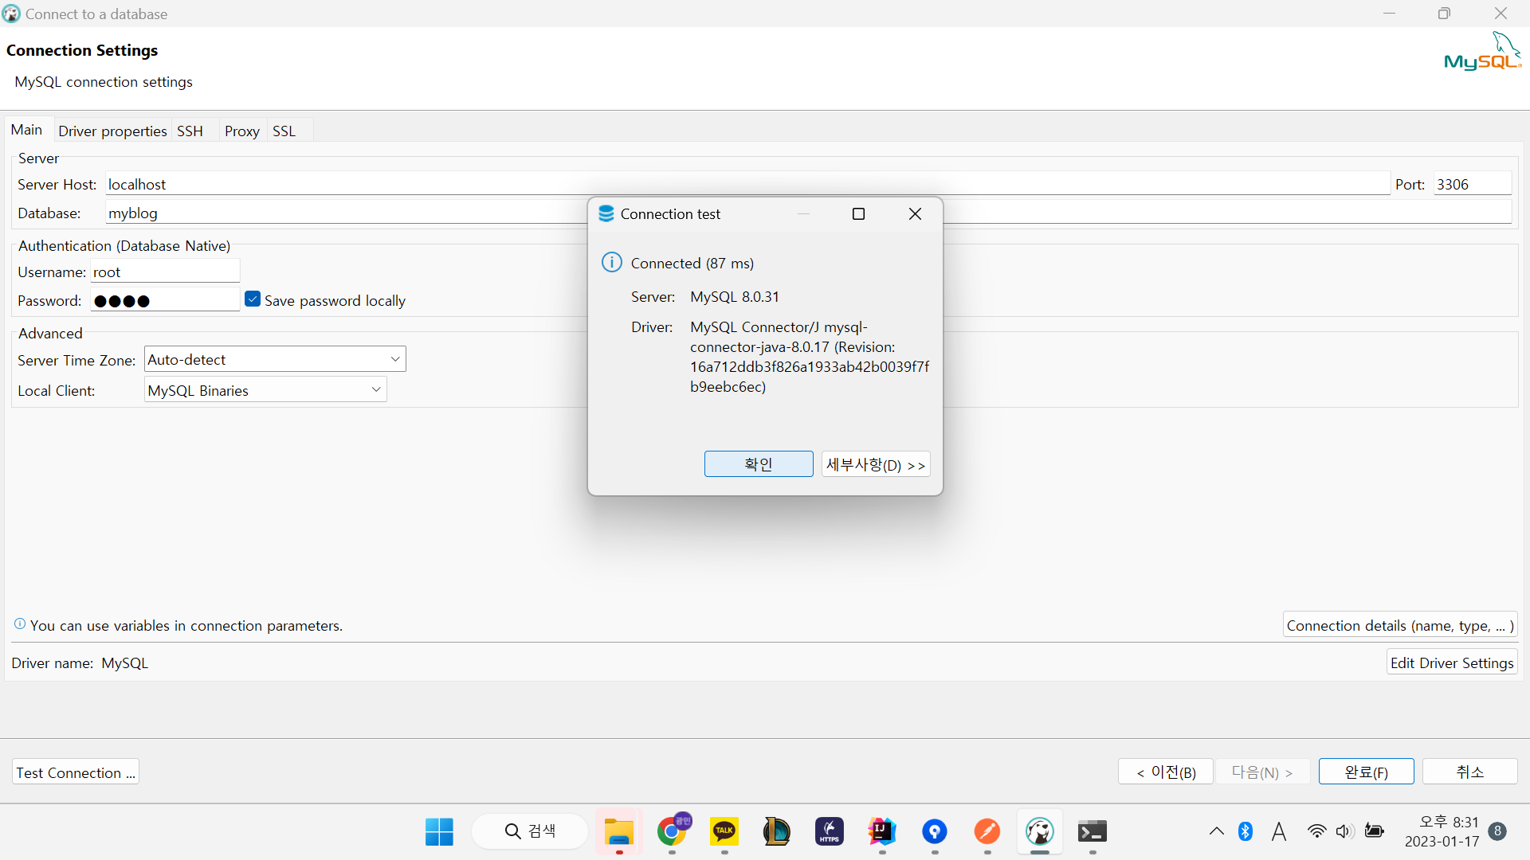Switch to the Driver properties tab
This screenshot has height=860, width=1530.
(x=112, y=131)
